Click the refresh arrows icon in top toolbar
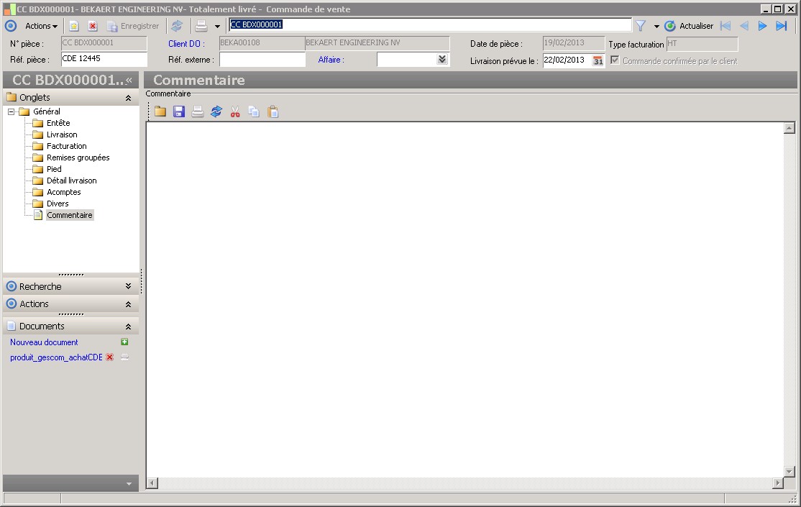801x507 pixels. (x=177, y=26)
